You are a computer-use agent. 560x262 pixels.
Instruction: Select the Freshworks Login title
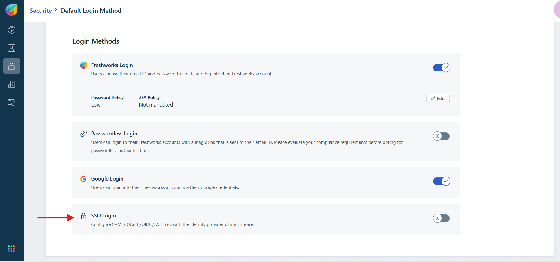pyautogui.click(x=112, y=65)
